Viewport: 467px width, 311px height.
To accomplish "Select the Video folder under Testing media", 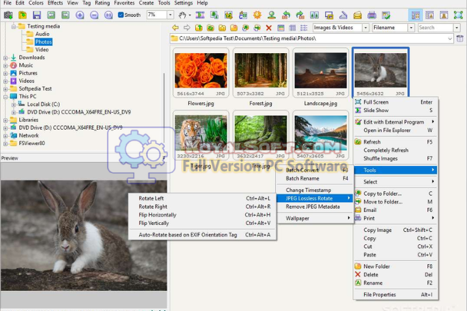I will tap(42, 50).
